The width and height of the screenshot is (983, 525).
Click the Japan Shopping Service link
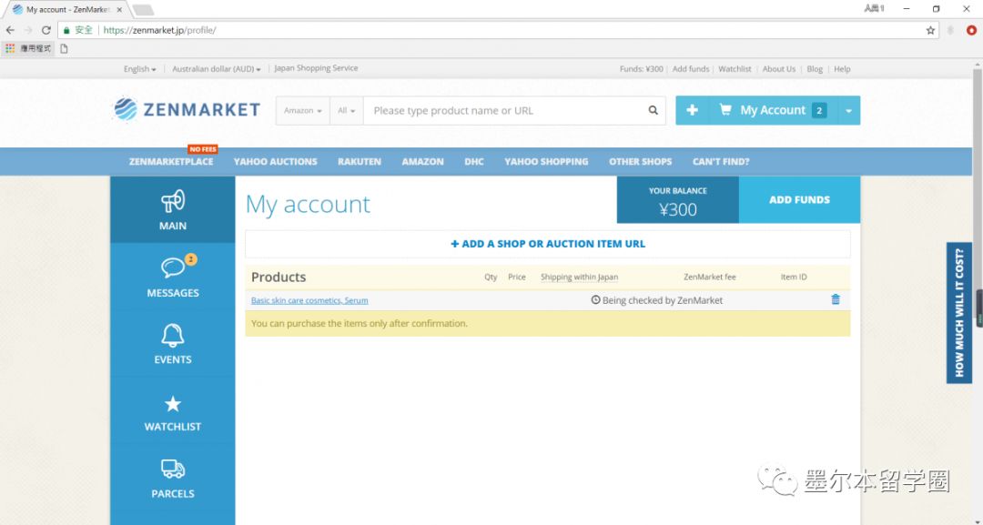point(316,68)
